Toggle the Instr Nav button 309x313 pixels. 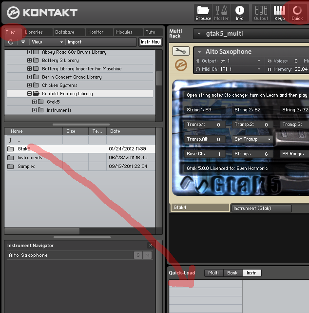tap(150, 42)
